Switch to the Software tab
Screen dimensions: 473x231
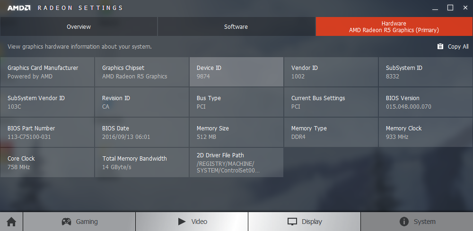(x=236, y=26)
